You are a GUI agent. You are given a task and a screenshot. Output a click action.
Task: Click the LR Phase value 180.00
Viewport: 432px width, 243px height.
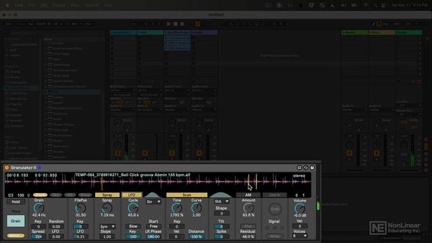click(x=153, y=236)
